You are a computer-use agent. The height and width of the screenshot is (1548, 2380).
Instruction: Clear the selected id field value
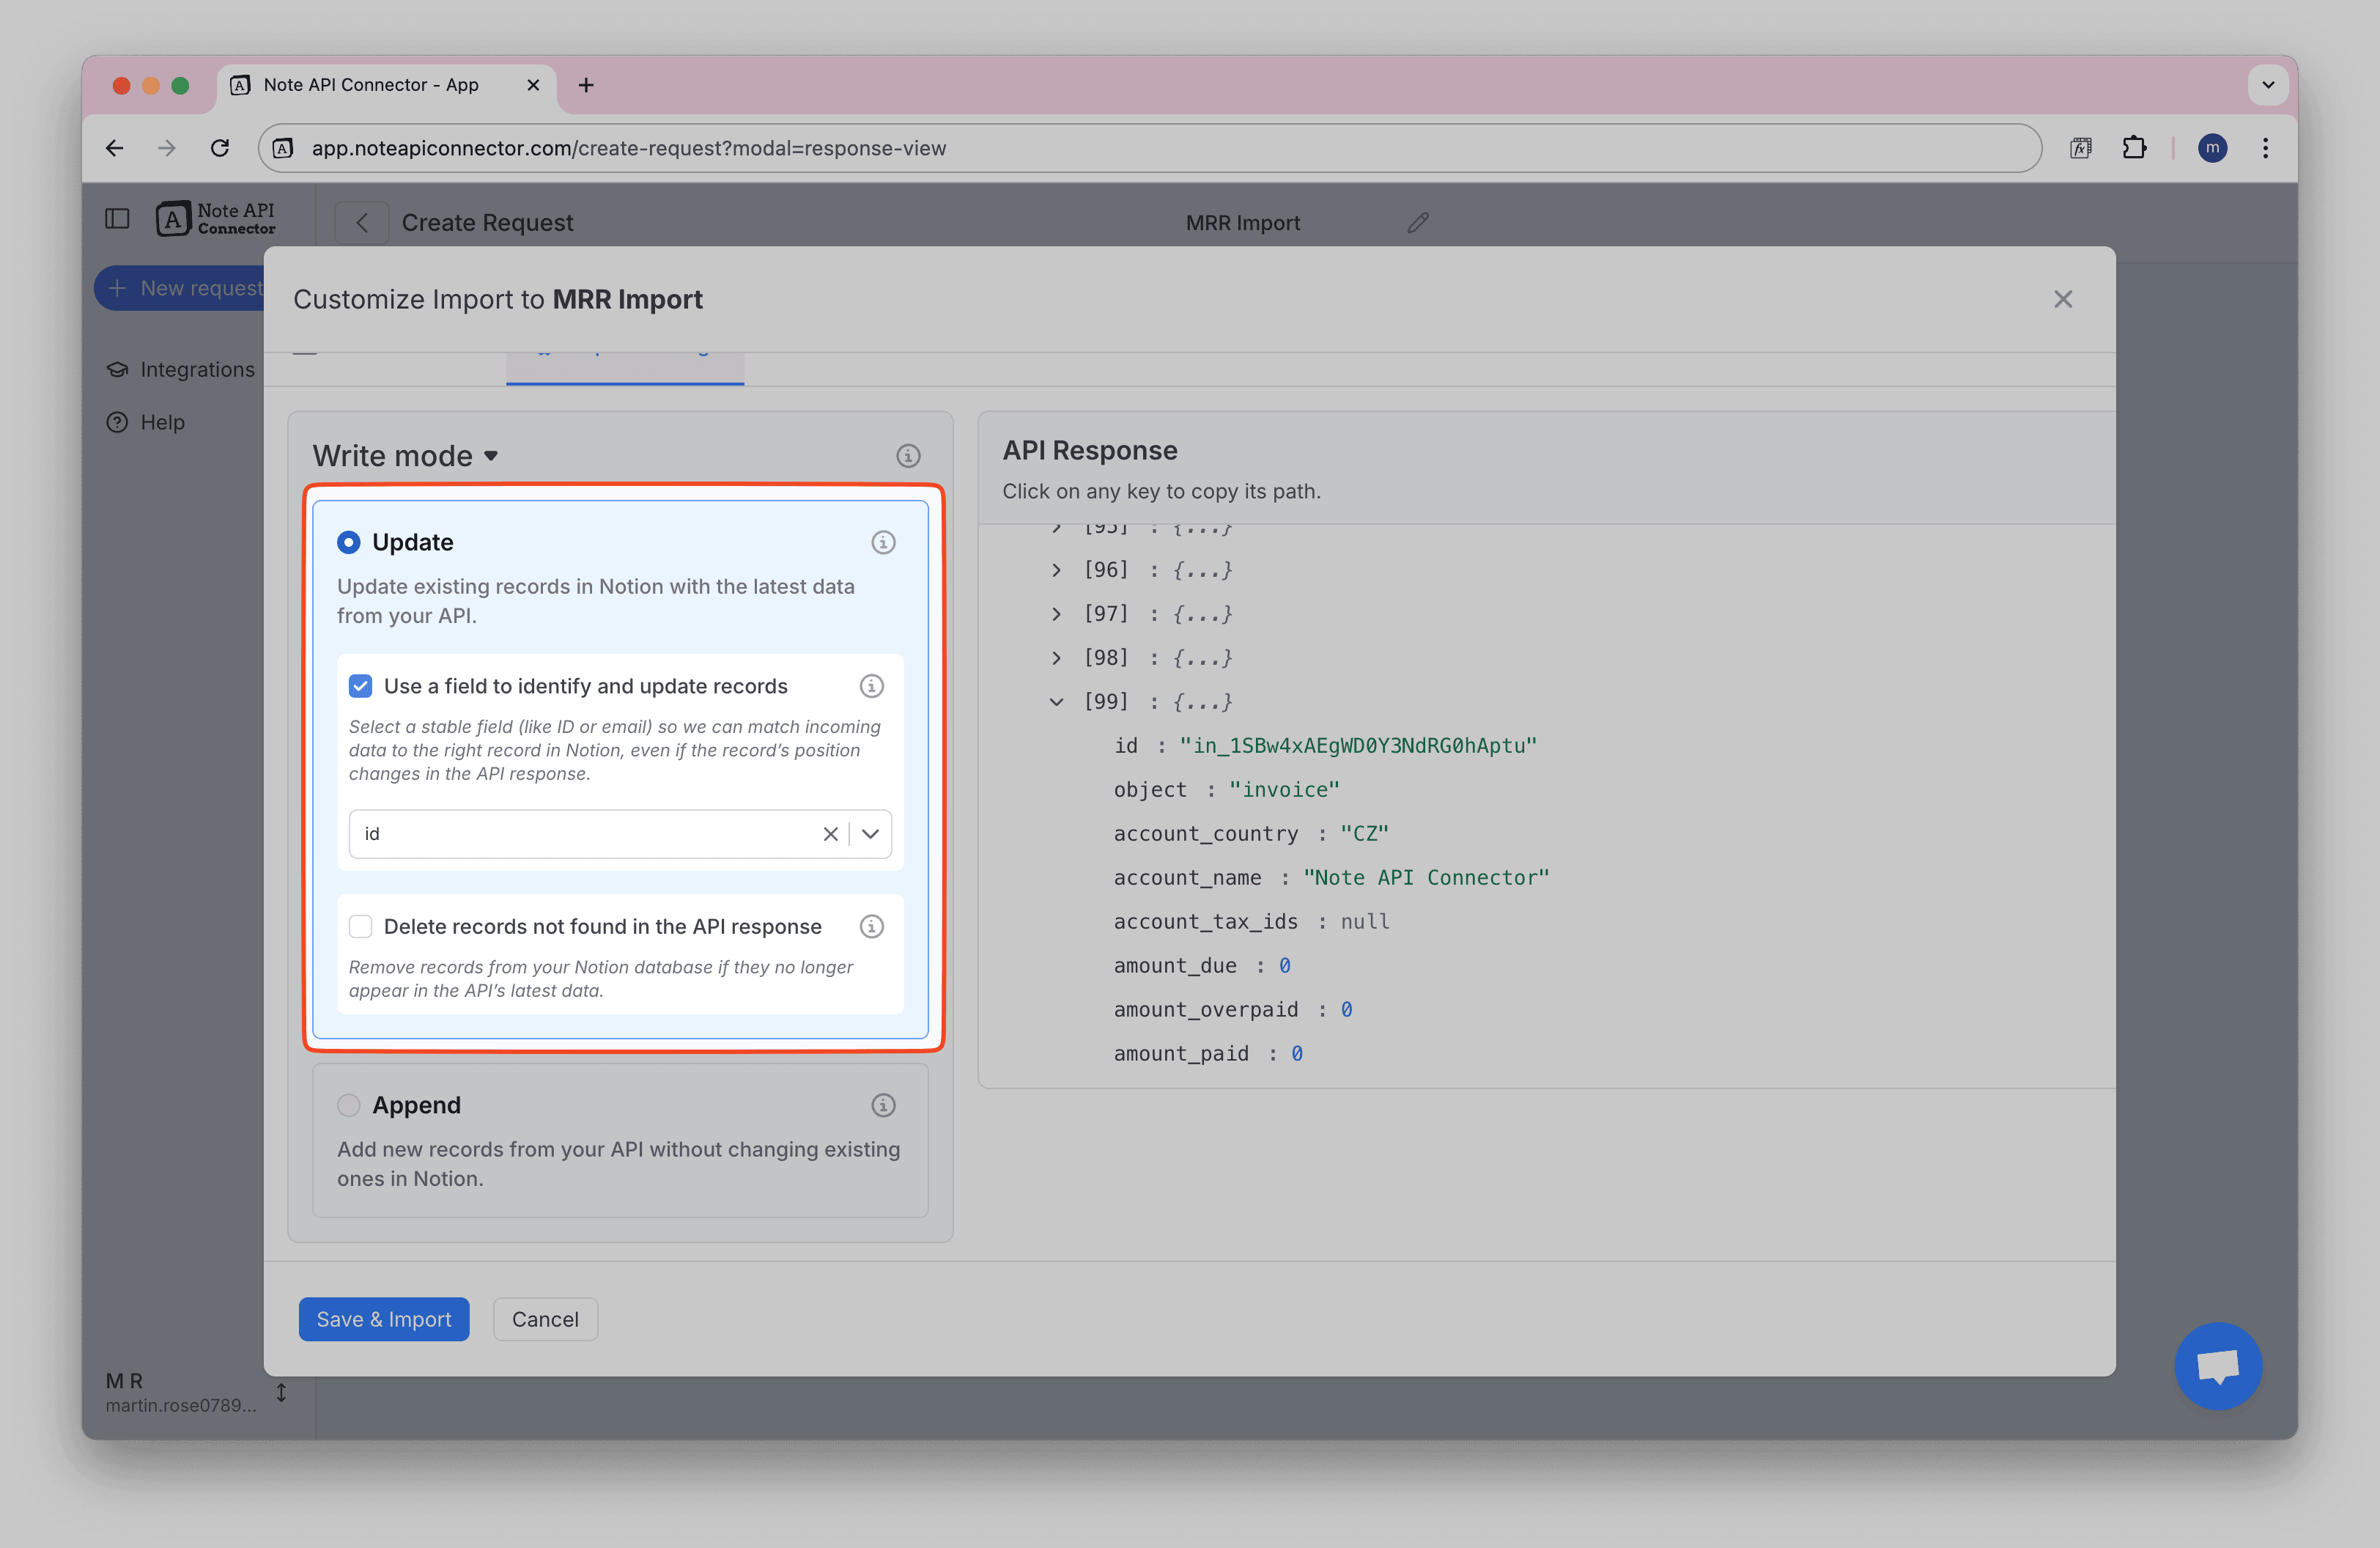pos(830,834)
